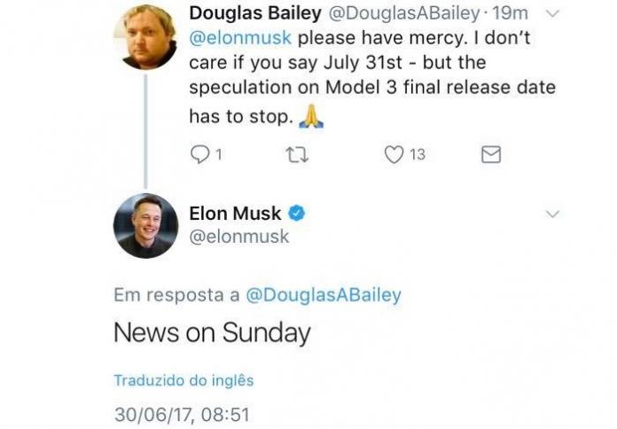The width and height of the screenshot is (617, 429).
Task: Open direct message envelope icon
Action: click(x=490, y=155)
